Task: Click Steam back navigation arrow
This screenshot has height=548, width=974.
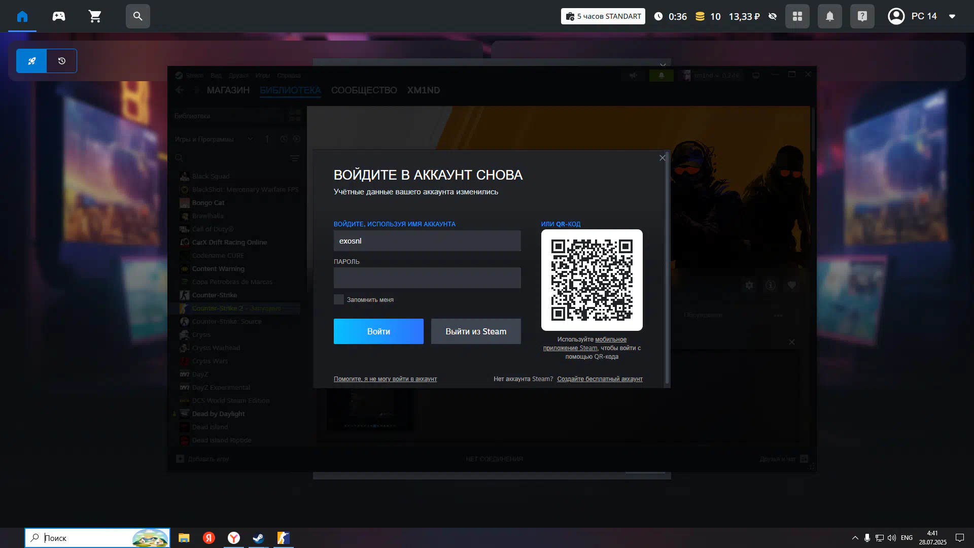Action: click(180, 90)
